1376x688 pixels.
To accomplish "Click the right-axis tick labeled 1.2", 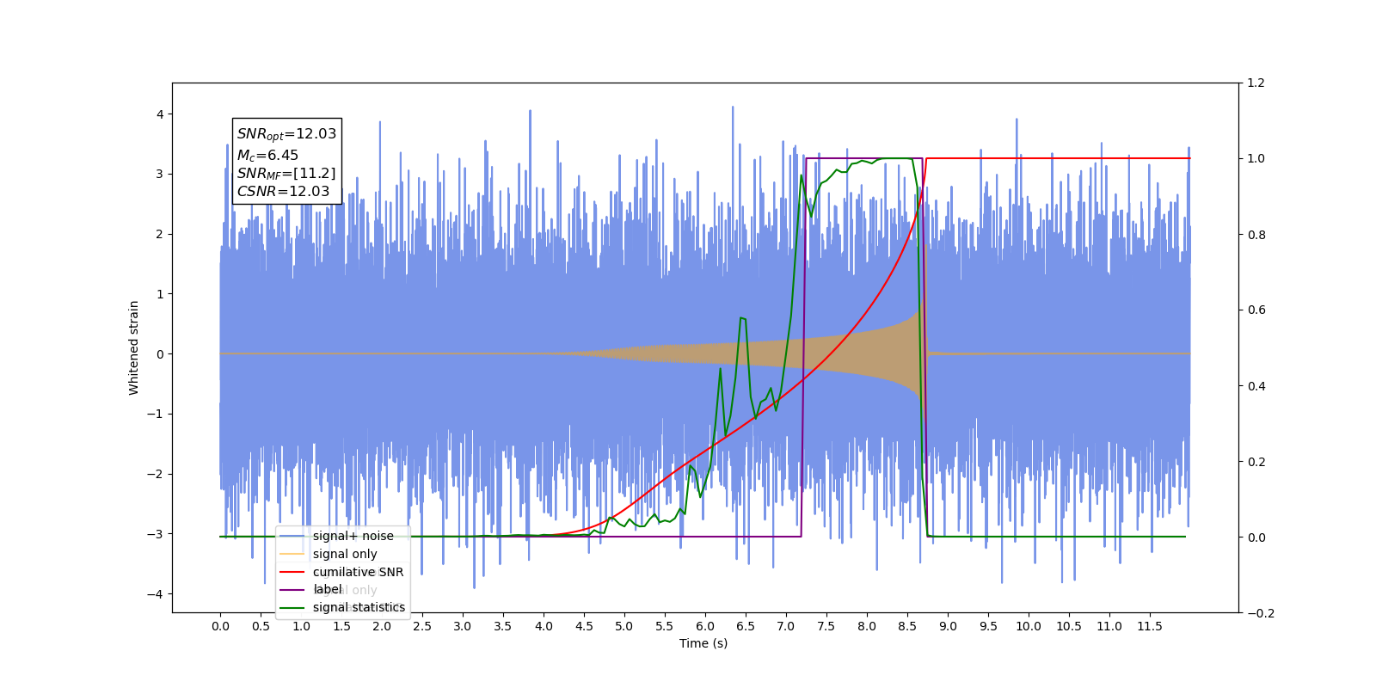I will click(1256, 83).
